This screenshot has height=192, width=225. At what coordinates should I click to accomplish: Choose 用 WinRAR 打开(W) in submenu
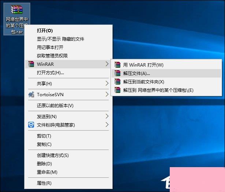click(x=166, y=65)
